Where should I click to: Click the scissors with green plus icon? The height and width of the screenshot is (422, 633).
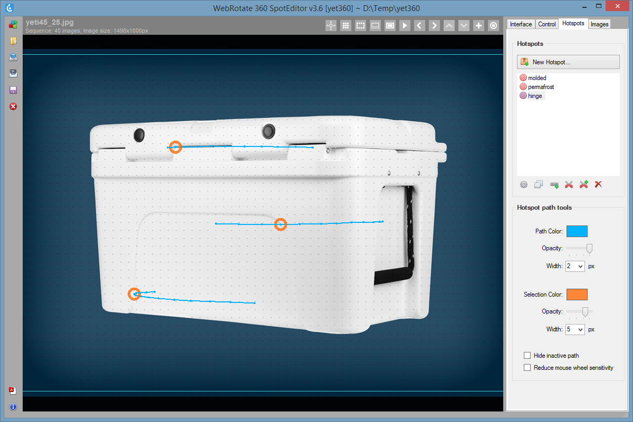[x=583, y=184]
